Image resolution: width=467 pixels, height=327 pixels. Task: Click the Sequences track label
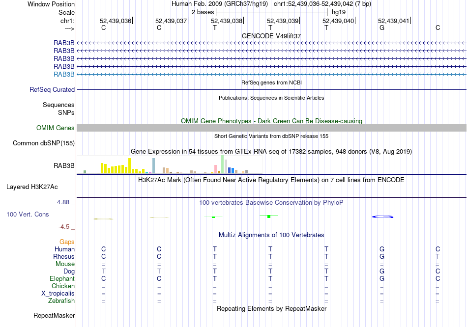click(x=58, y=105)
